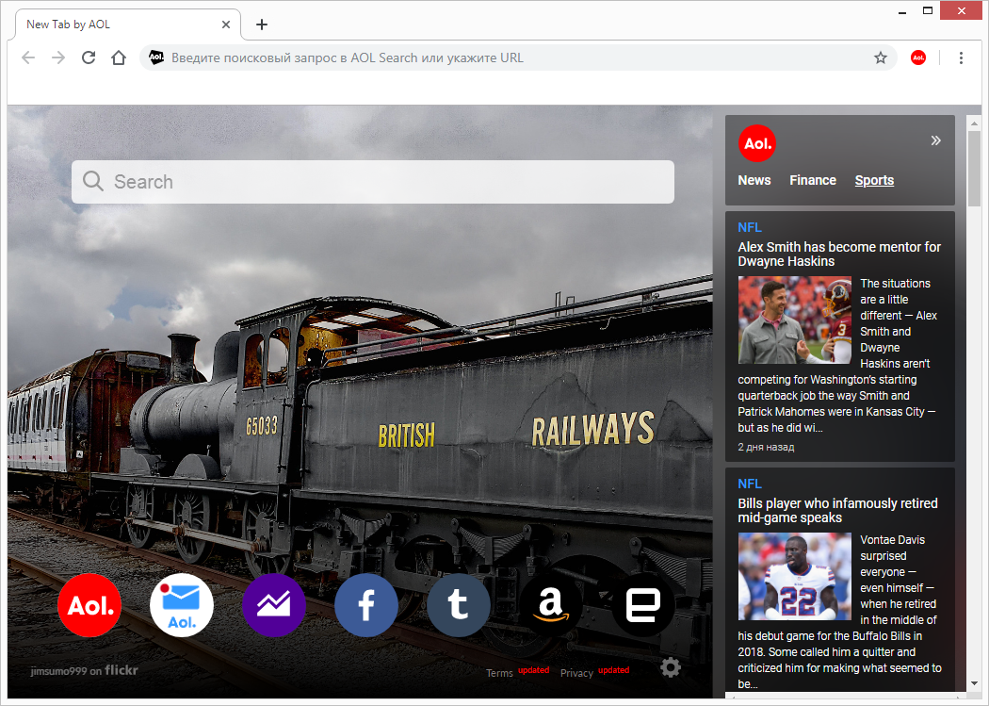Image resolution: width=989 pixels, height=706 pixels.
Task: Open the AOL Mail shortcut
Action: point(182,605)
